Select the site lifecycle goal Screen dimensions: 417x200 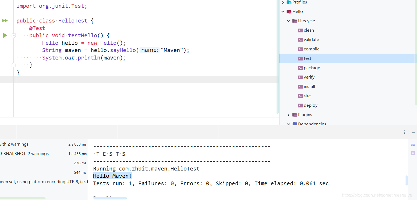point(348,96)
